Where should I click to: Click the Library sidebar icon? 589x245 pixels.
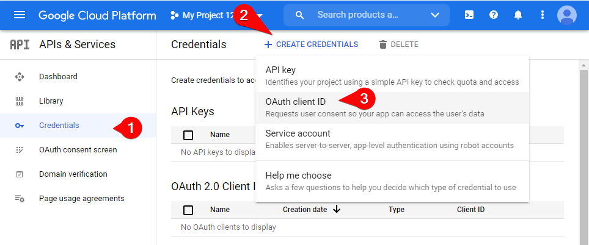pos(20,101)
